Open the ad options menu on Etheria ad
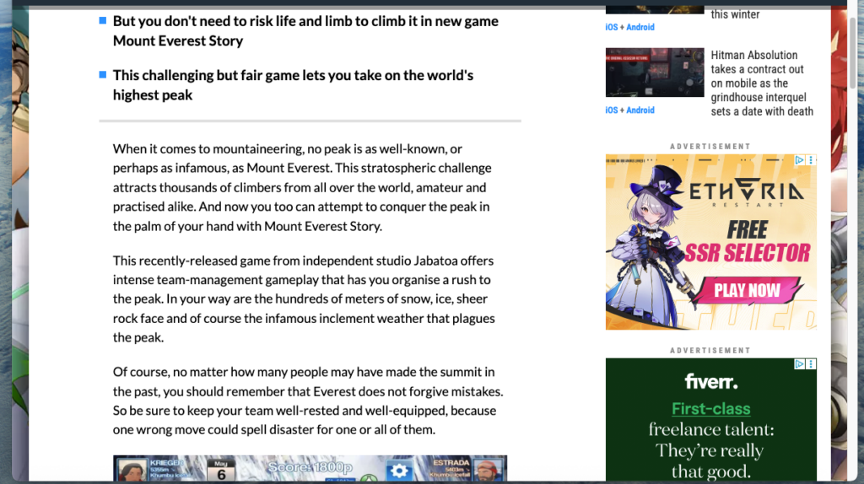The height and width of the screenshot is (484, 864). (x=811, y=160)
